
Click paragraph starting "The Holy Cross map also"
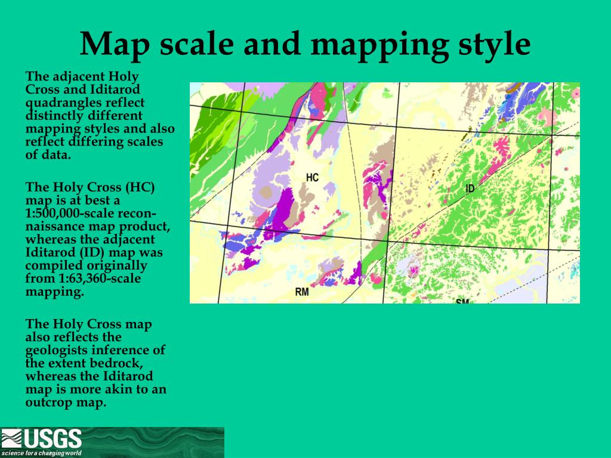point(96,363)
